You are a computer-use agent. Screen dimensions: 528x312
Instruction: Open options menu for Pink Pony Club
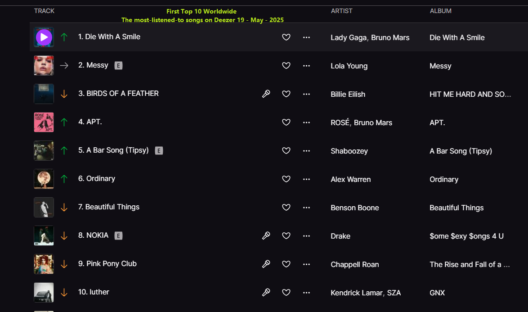point(306,264)
